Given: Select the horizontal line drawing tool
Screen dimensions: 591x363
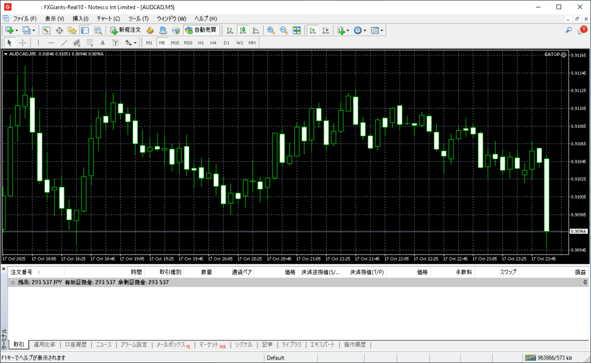Looking at the screenshot, I should (x=51, y=43).
